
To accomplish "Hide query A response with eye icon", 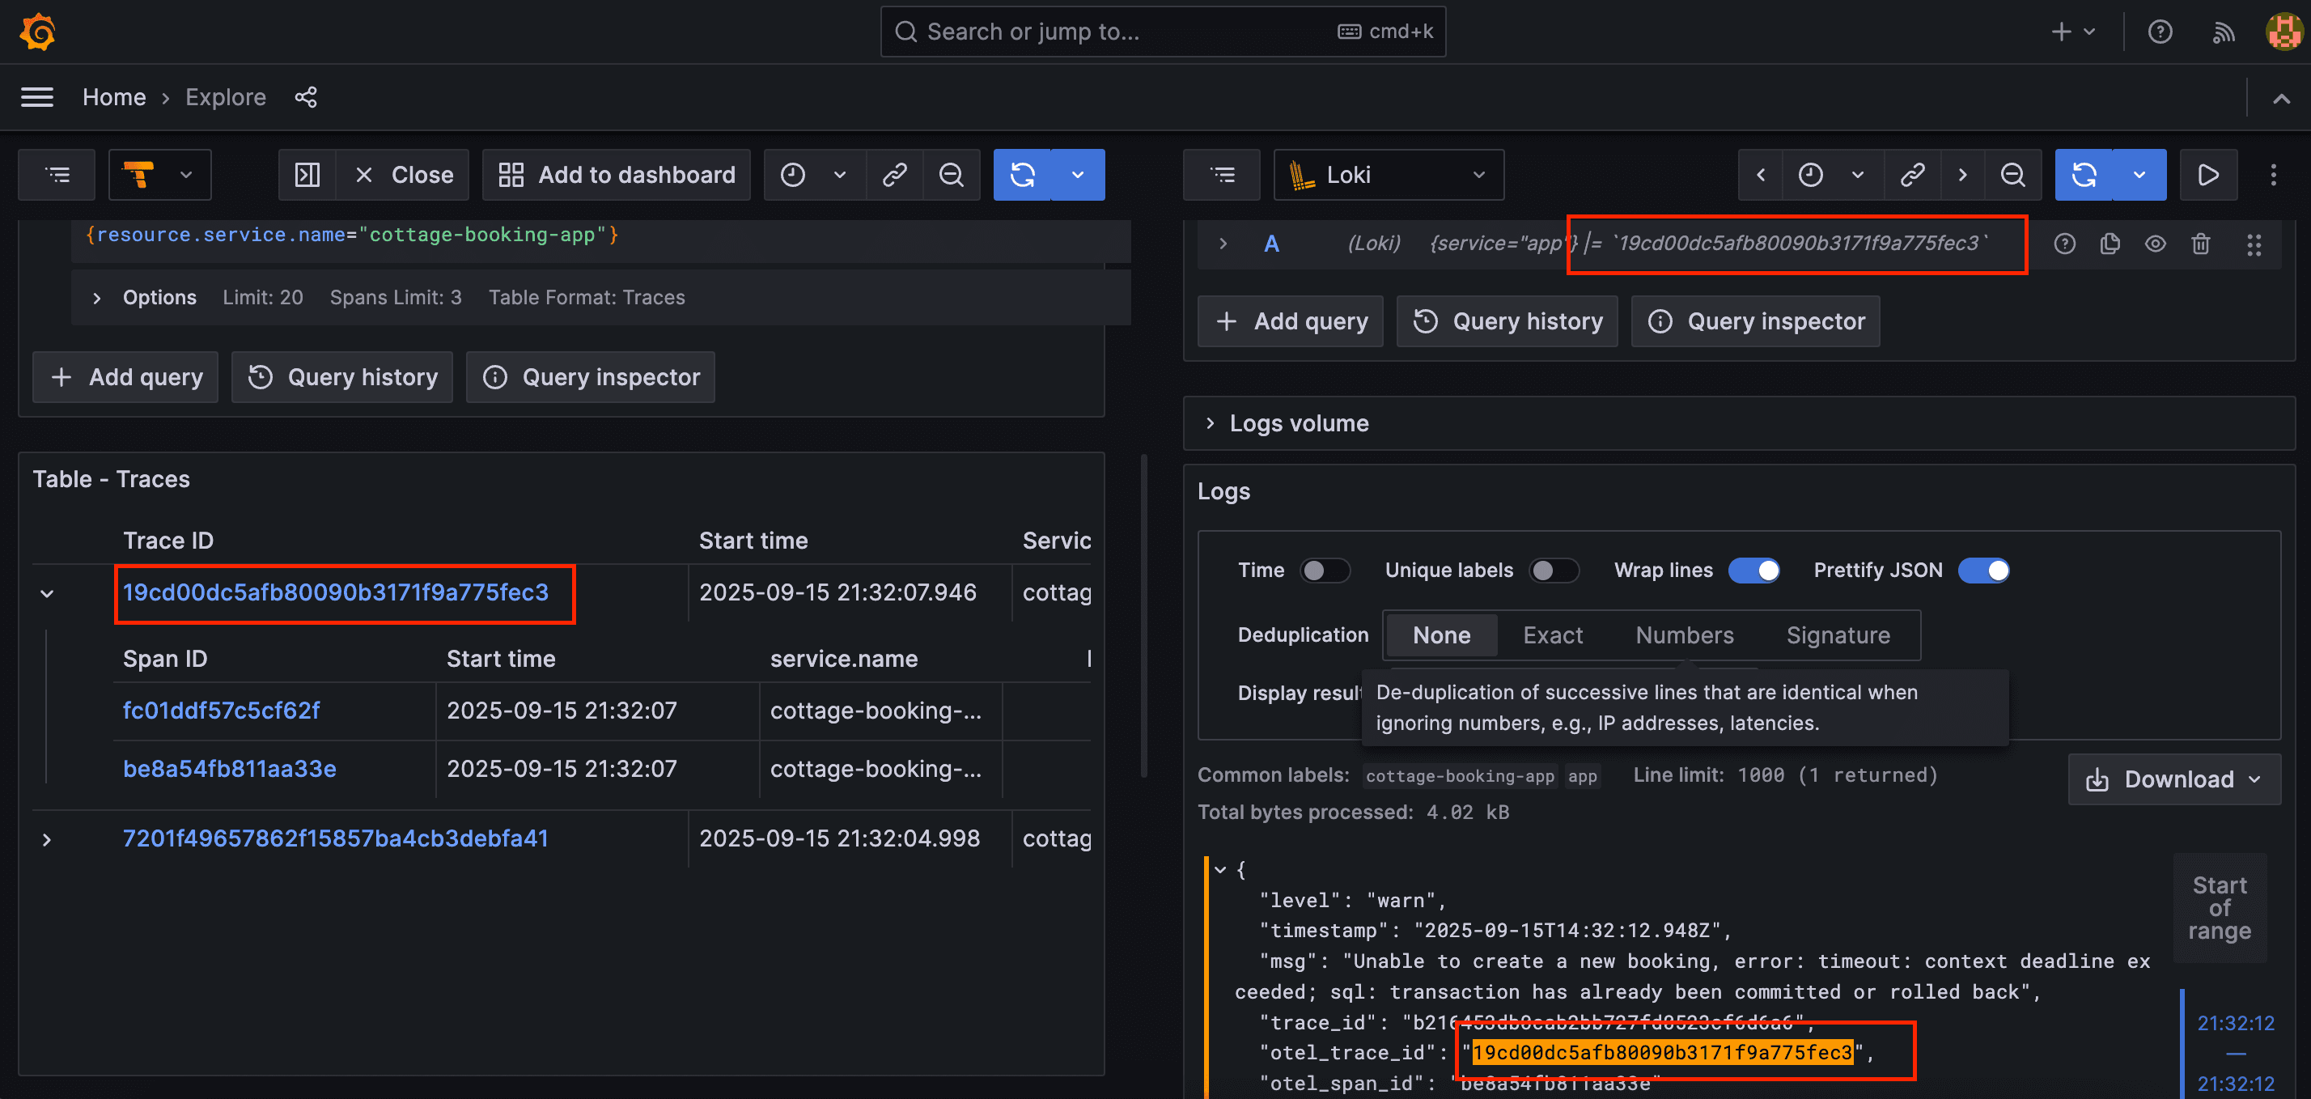I will tap(2155, 244).
